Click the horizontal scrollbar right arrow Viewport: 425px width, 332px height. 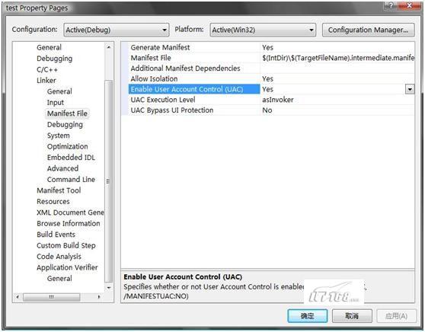point(99,297)
